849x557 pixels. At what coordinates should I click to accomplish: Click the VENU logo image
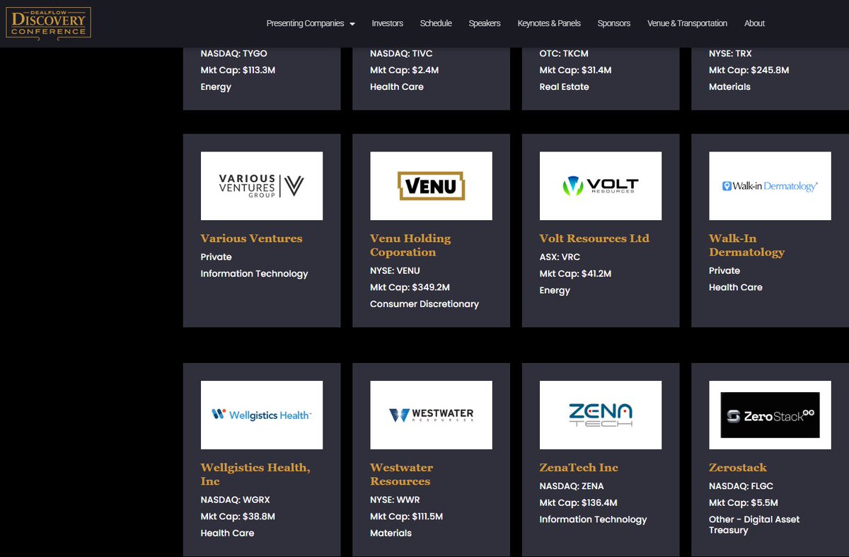click(431, 185)
